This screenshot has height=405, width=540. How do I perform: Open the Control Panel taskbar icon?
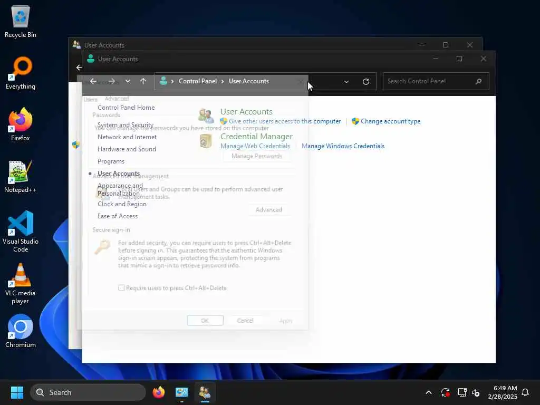182,392
